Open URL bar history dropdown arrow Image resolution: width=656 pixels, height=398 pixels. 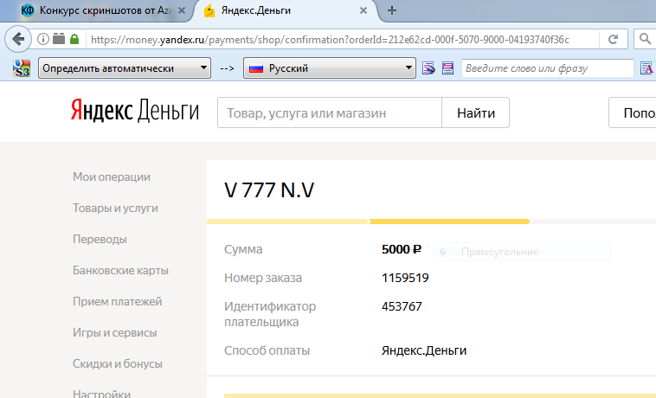pyautogui.click(x=589, y=39)
